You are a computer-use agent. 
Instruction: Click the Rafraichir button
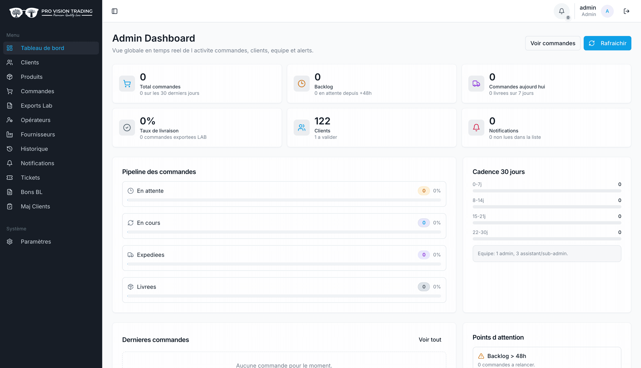click(x=607, y=43)
